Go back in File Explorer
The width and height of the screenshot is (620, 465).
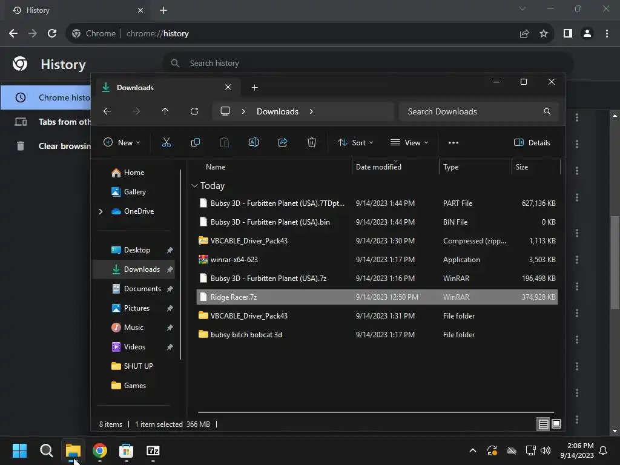point(107,111)
